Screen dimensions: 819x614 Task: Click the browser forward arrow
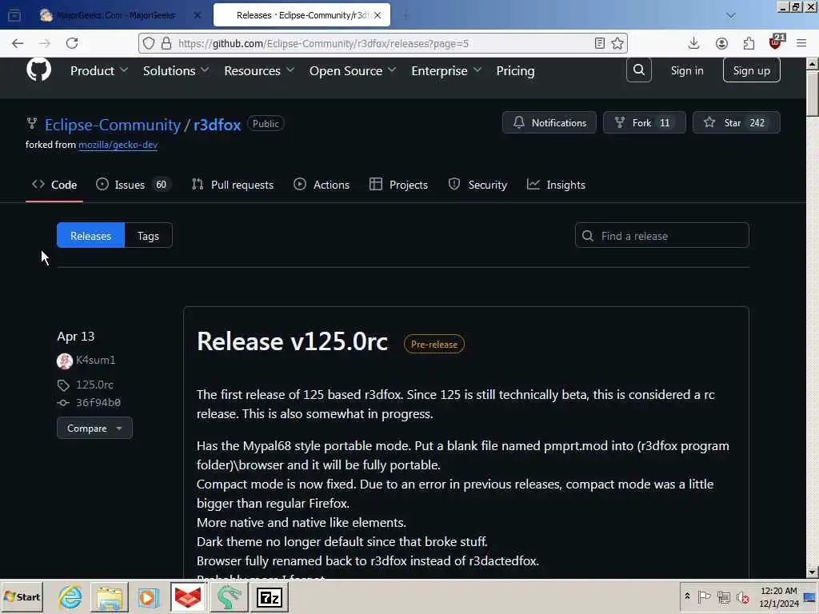[45, 43]
